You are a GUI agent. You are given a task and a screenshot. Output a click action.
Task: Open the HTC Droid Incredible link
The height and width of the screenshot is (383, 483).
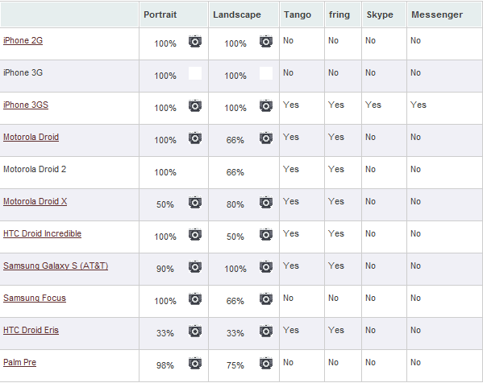pos(42,233)
